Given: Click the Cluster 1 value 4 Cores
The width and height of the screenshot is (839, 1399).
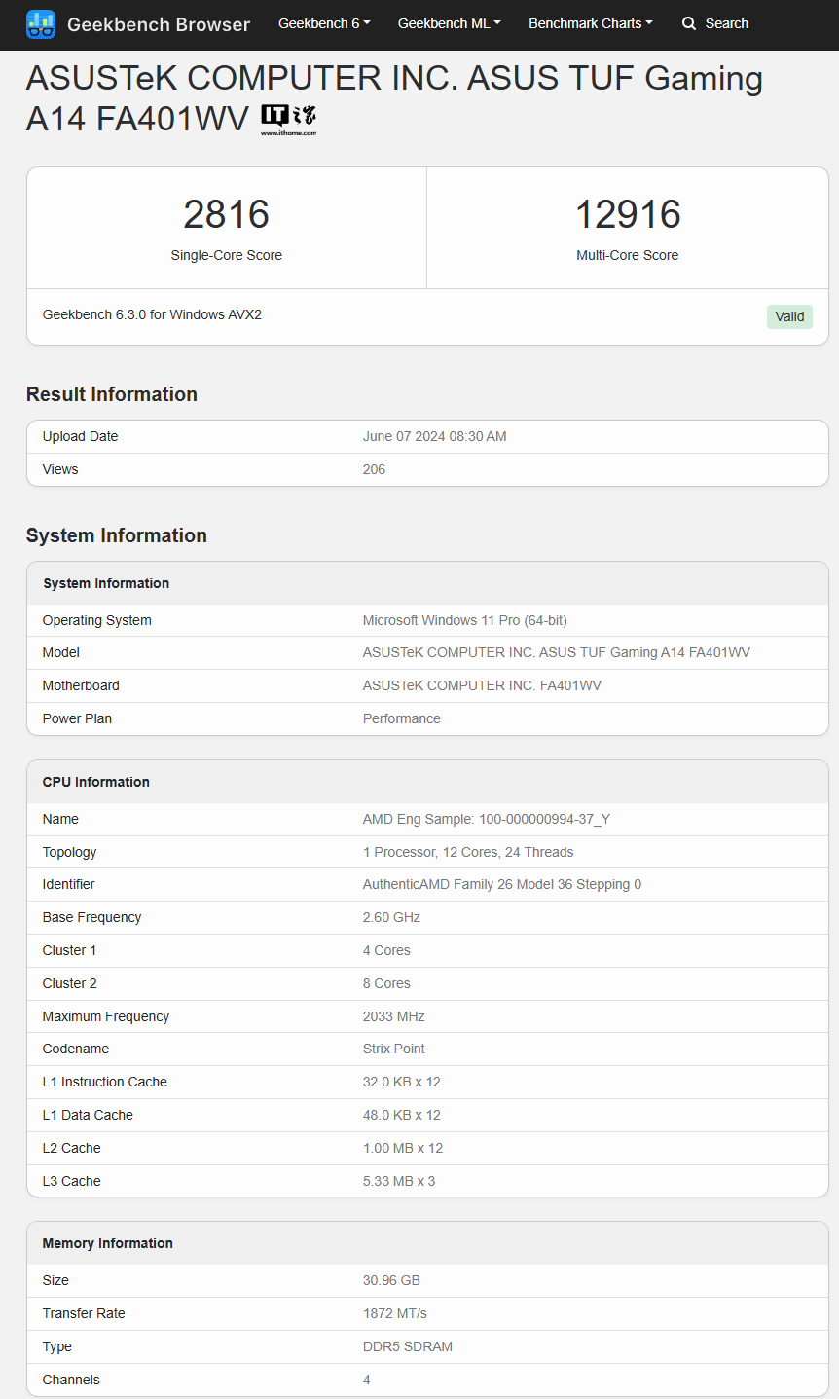Looking at the screenshot, I should (387, 950).
